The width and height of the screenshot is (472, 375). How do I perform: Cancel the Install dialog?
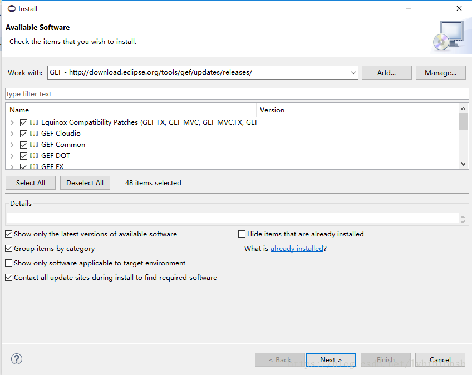(x=440, y=359)
